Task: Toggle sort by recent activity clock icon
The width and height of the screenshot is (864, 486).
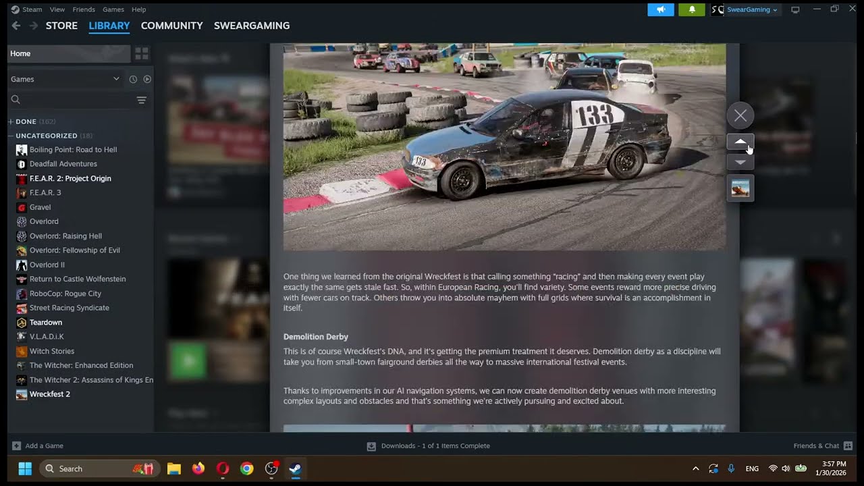Action: (x=133, y=79)
